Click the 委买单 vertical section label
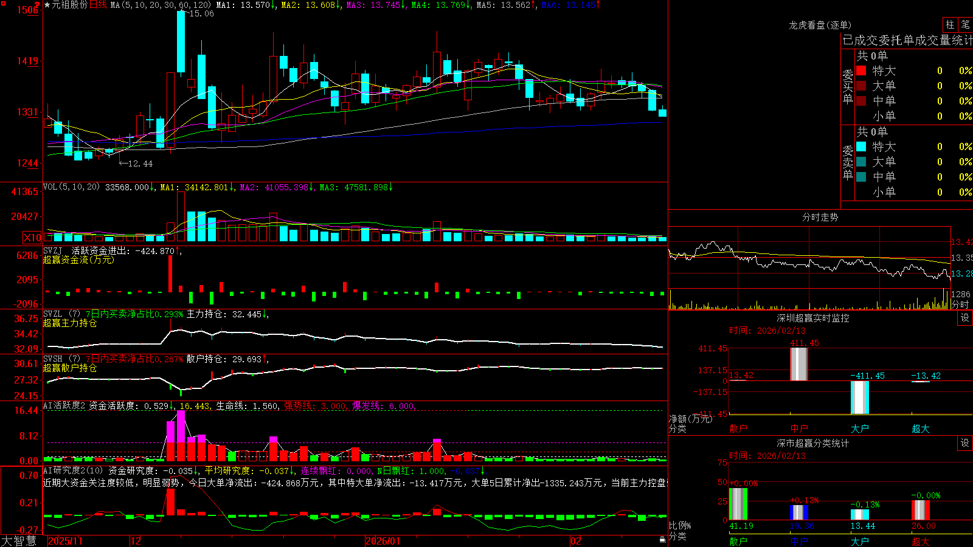Screen dimensions: 973x547 (x=848, y=86)
